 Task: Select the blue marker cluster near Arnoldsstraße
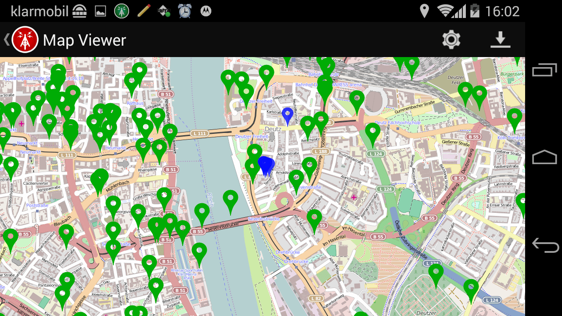266,166
